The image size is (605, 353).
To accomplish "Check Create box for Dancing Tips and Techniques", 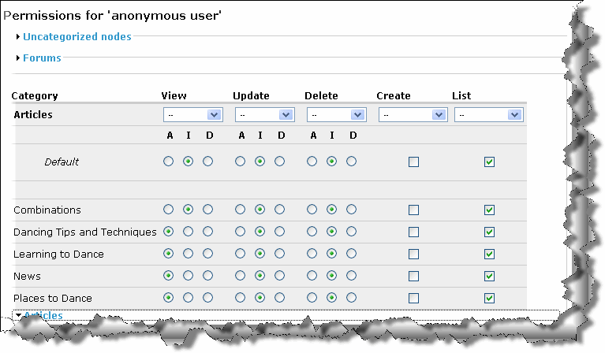I will pos(413,232).
